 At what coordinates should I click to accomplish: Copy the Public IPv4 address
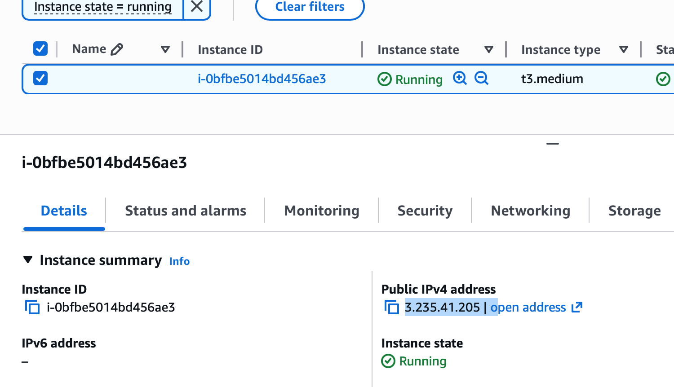[x=392, y=308]
